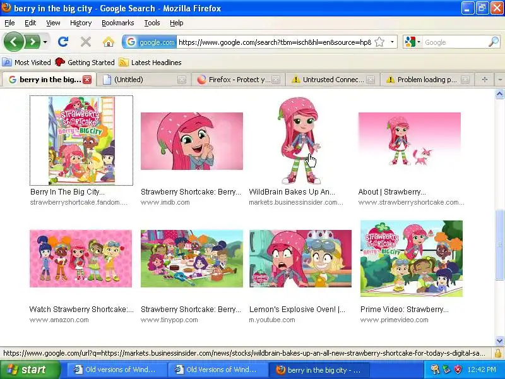Open the Prime Video Strawberry thumbnail
Viewport: 505px width, 379px height.
click(412, 258)
